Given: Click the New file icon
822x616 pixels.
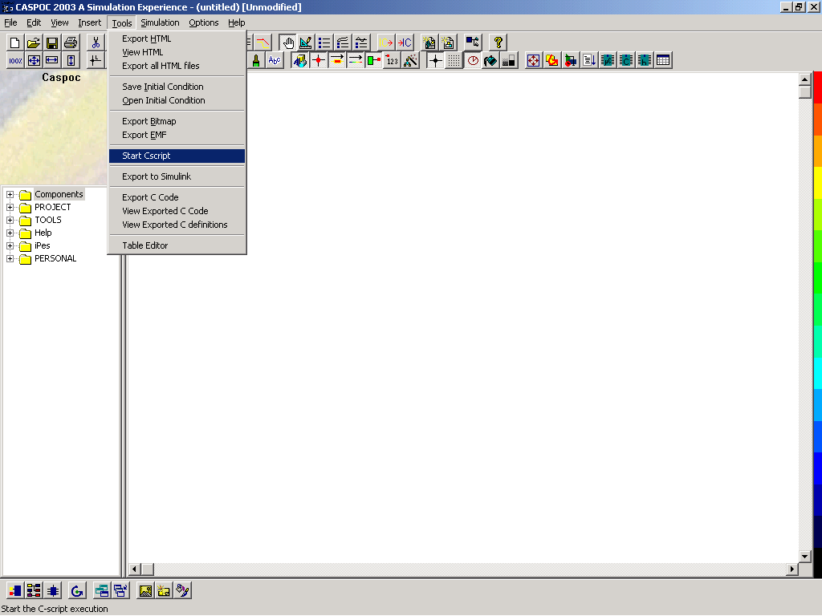Looking at the screenshot, I should coord(15,43).
